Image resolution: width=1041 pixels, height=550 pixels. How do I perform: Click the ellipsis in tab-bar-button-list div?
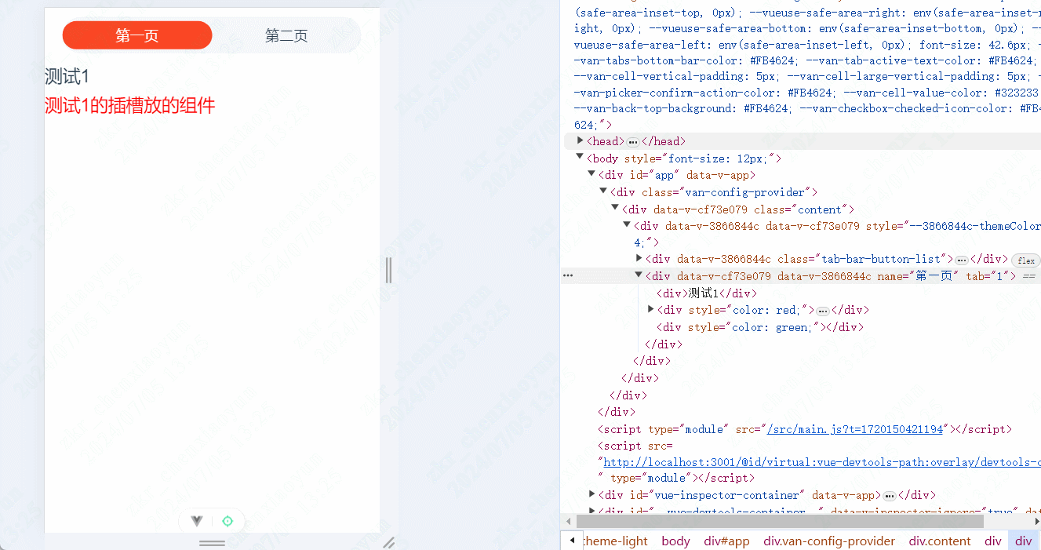[x=961, y=260]
